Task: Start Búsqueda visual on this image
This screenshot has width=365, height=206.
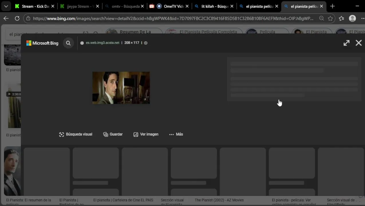Action: tap(76, 134)
